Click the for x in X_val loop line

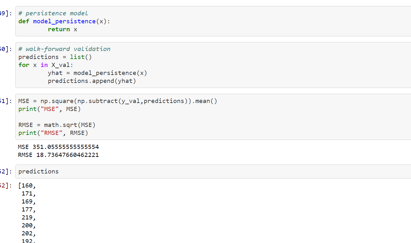pos(46,65)
